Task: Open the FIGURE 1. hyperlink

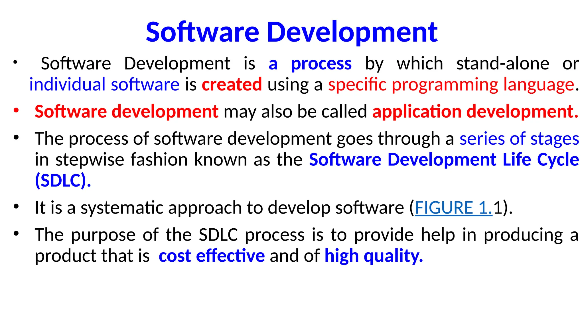Action: [453, 208]
